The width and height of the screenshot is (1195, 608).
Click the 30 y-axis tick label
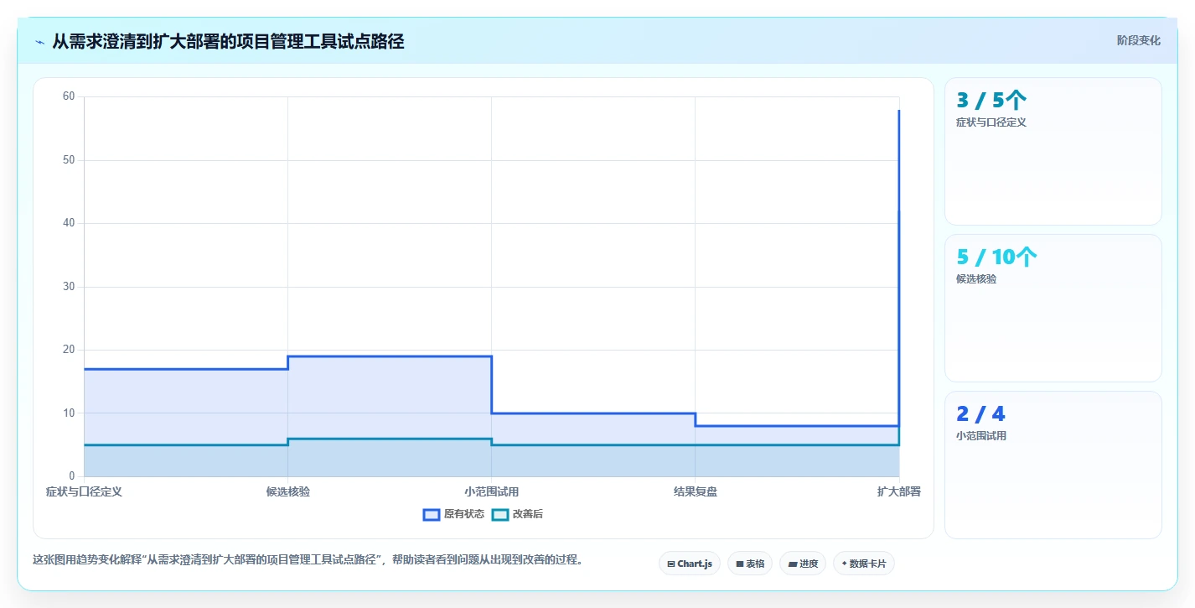click(69, 287)
